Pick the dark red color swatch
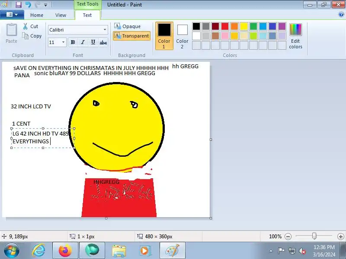Image resolution: width=346 pixels, height=259 pixels. coord(215,26)
